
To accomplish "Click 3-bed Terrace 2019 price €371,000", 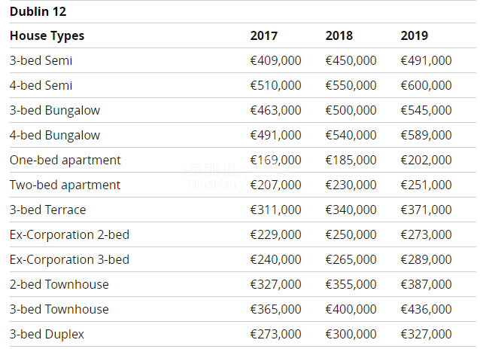I will 426,210.
